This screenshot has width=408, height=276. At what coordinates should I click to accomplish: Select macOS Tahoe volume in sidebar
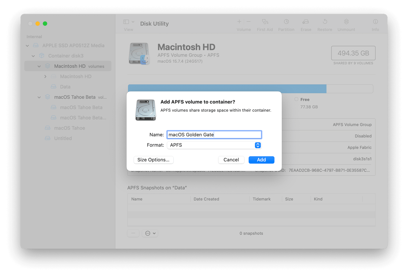point(70,128)
